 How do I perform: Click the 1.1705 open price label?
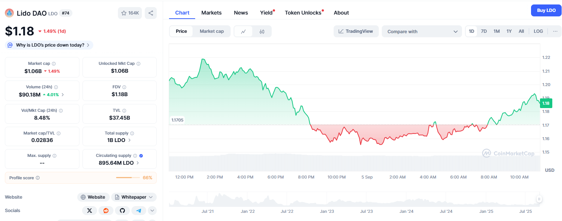click(177, 120)
